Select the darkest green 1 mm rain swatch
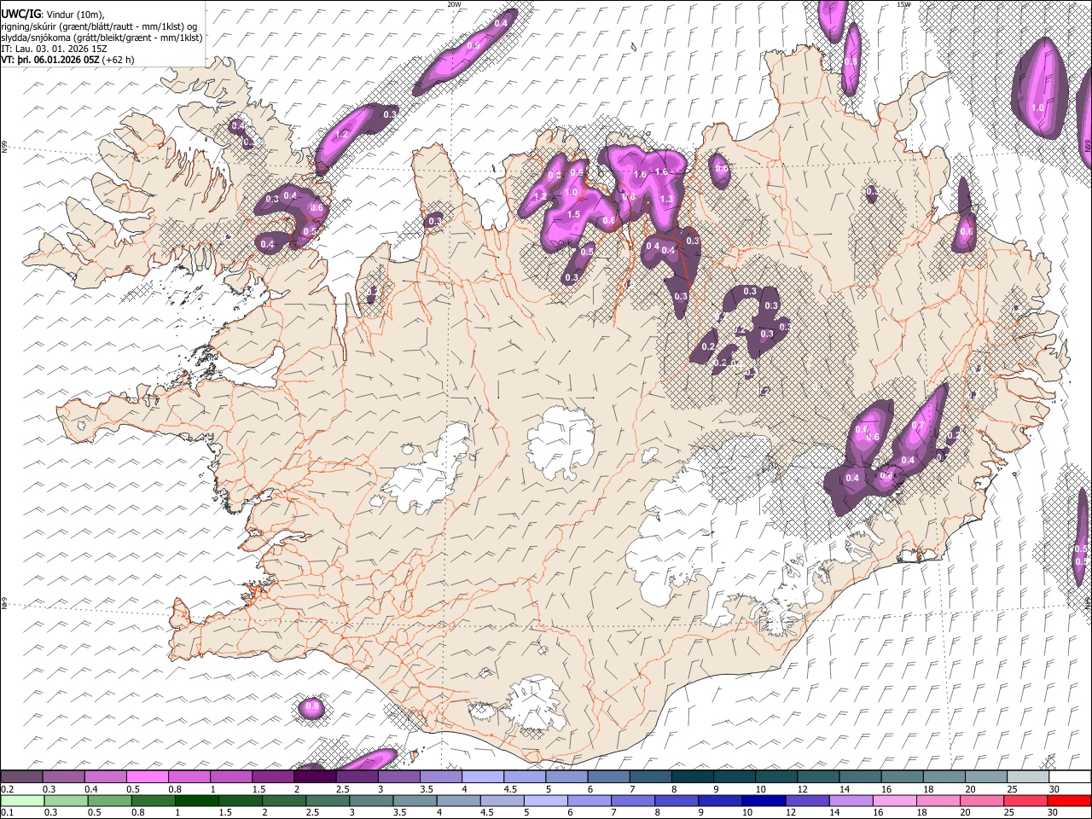 [196, 800]
